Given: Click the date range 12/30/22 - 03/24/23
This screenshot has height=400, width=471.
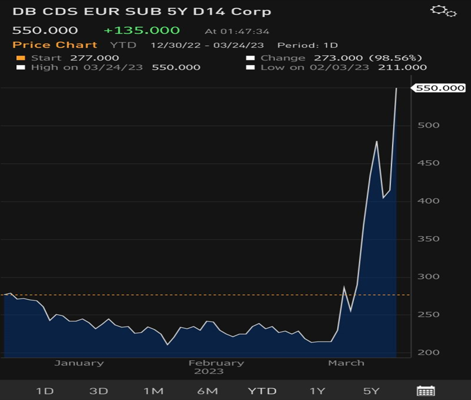Looking at the screenshot, I should coord(207,45).
